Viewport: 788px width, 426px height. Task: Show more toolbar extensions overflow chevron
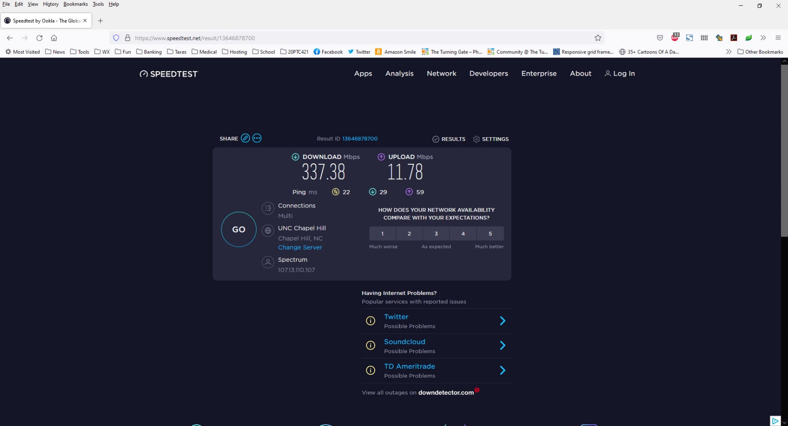point(763,38)
